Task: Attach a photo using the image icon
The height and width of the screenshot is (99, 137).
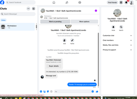Action: point(44,91)
